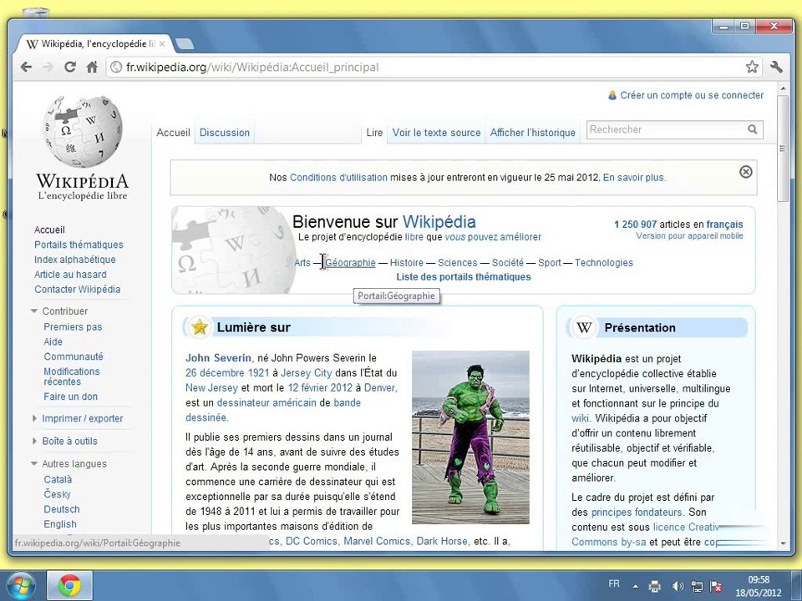Screen dimensions: 802x601
Task: Open the John Severin article link
Action: pos(218,358)
